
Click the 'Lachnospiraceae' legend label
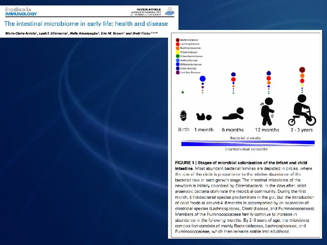(x=190, y=44)
